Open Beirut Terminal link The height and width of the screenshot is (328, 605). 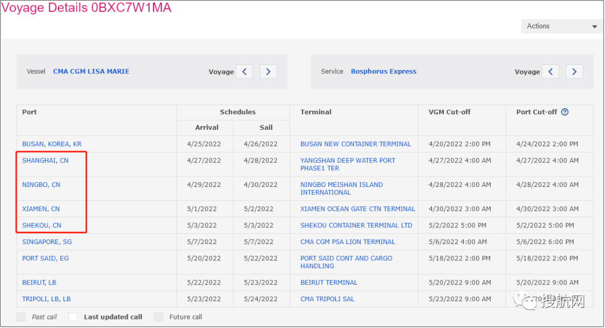click(328, 283)
